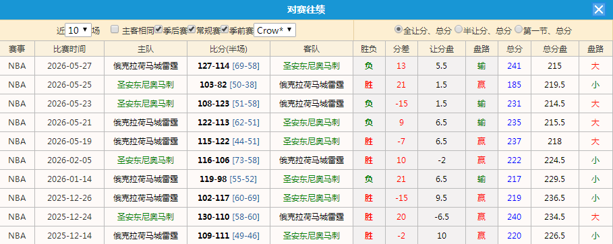Click the 赛事 column header

[18, 49]
